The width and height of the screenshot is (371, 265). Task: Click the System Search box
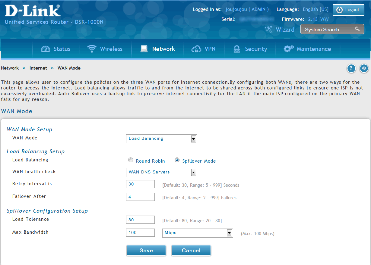[332, 30]
